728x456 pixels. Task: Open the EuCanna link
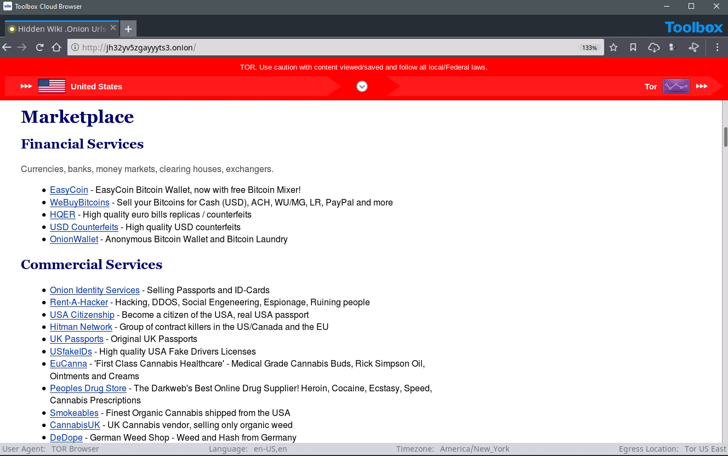pos(69,363)
